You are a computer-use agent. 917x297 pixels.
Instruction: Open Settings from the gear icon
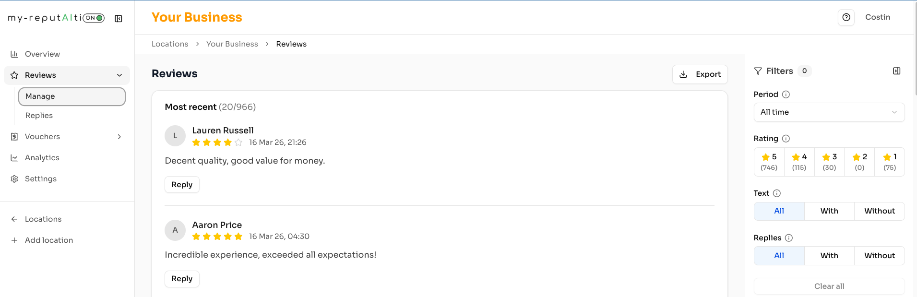tap(14, 179)
